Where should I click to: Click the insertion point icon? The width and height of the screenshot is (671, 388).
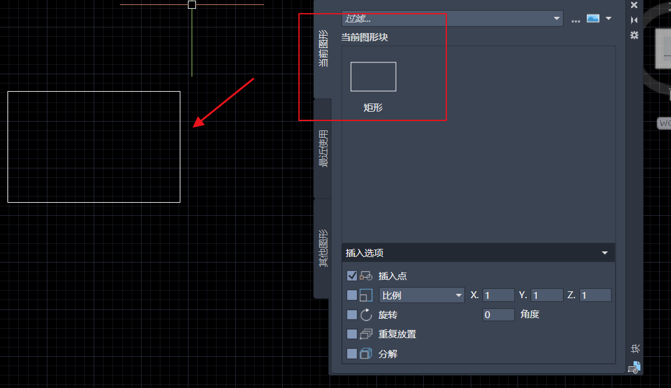click(x=366, y=276)
